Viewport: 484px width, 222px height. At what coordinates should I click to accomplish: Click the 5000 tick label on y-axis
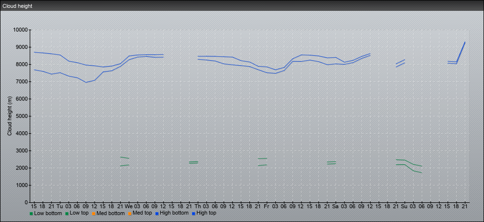[21, 116]
